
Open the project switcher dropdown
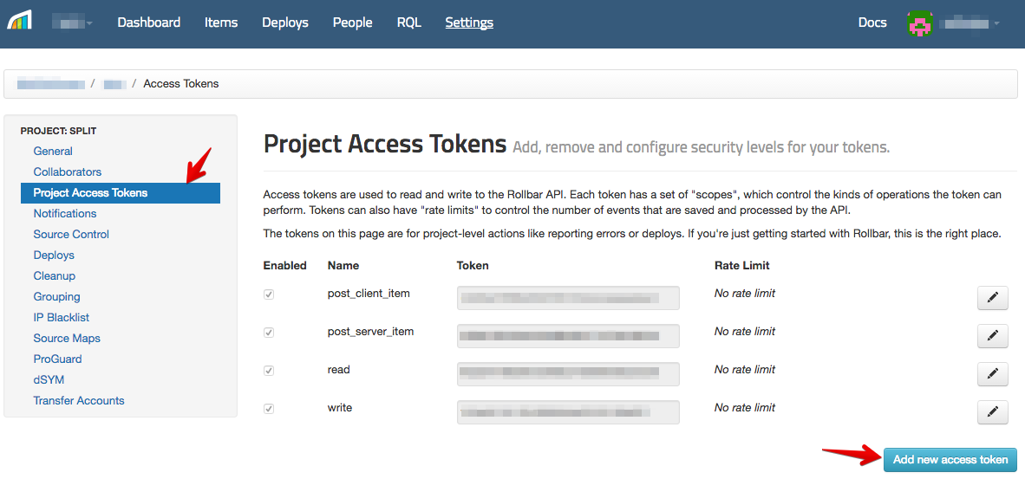(x=73, y=23)
